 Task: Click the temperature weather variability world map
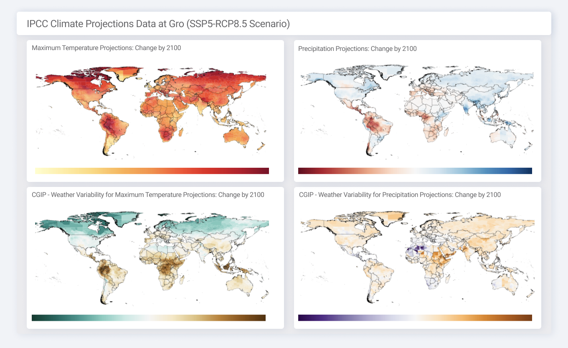click(x=152, y=258)
